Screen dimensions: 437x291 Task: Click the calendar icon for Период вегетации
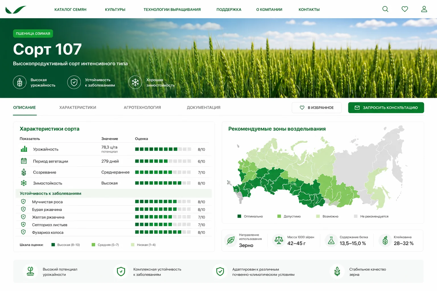(x=24, y=161)
